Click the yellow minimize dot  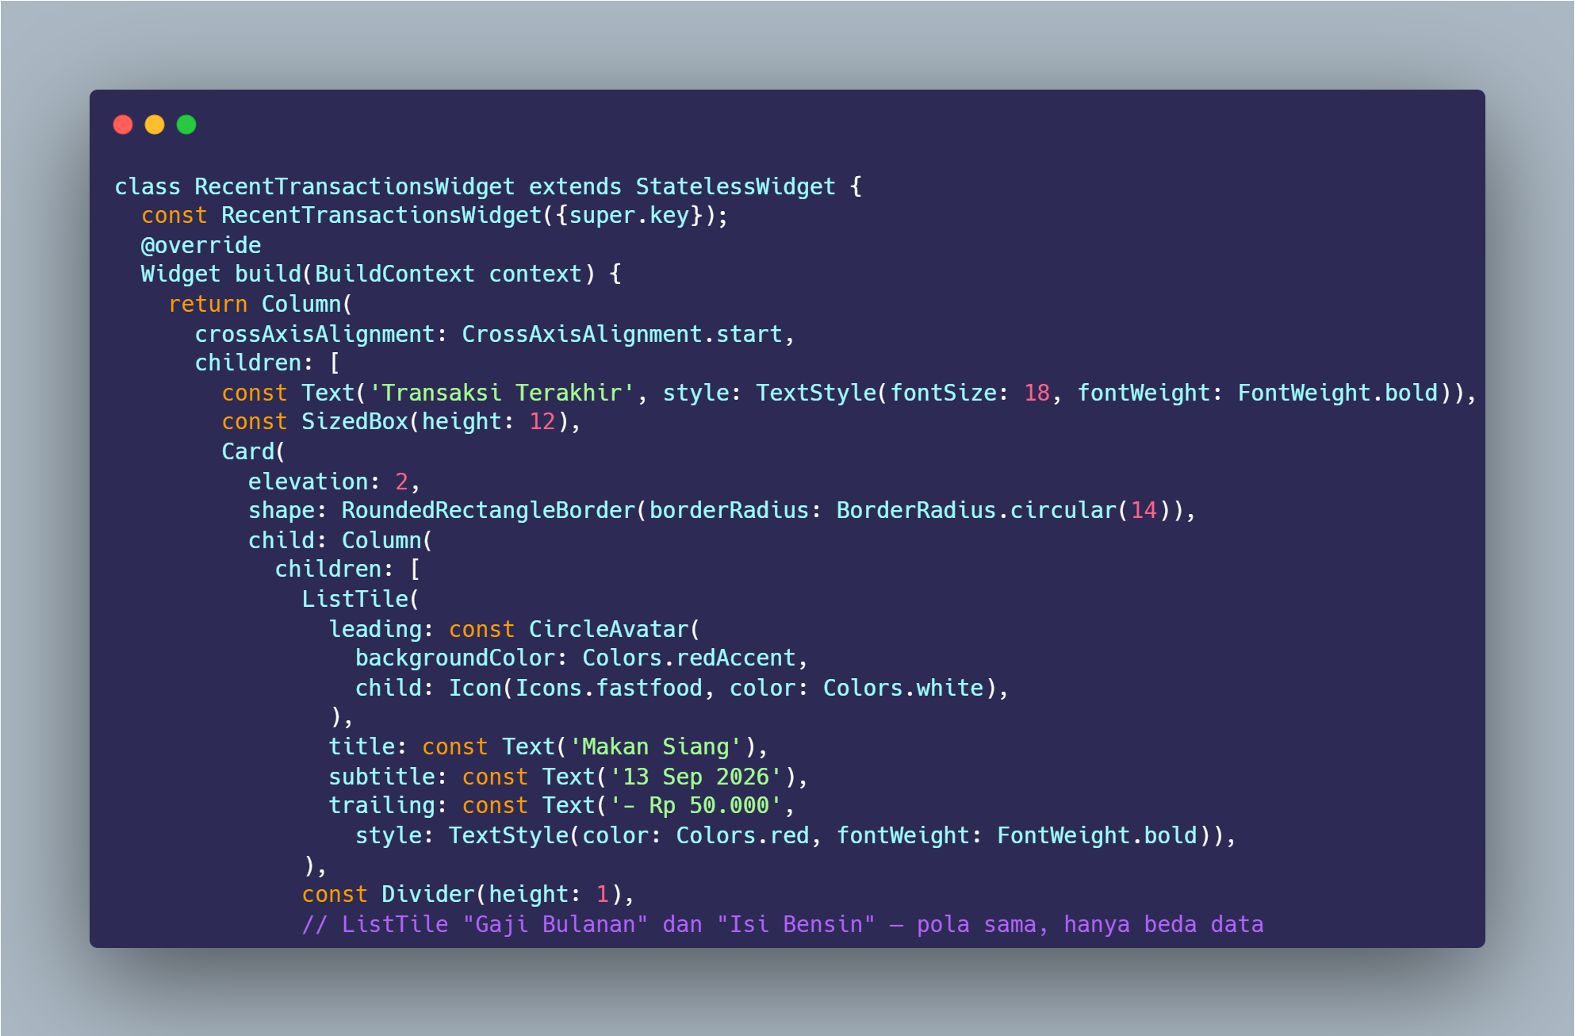coord(155,125)
